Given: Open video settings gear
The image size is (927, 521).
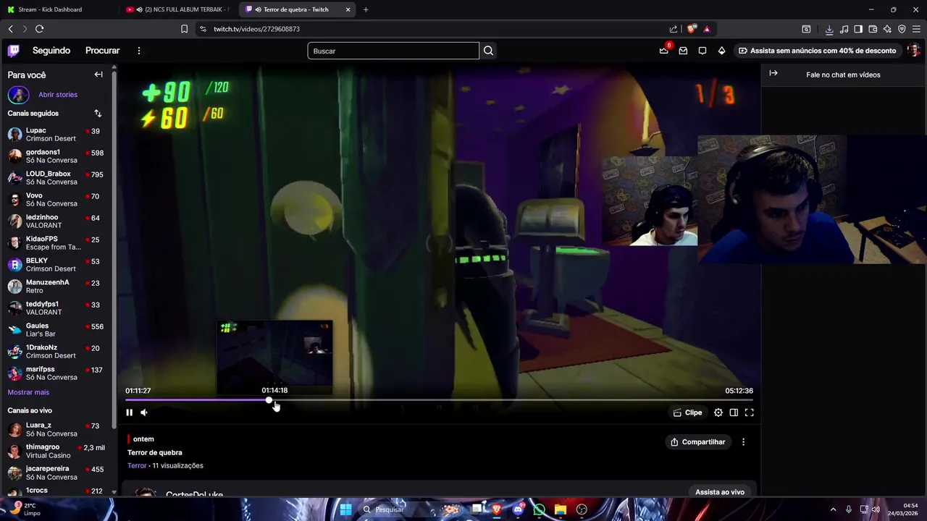Looking at the screenshot, I should click(718, 412).
